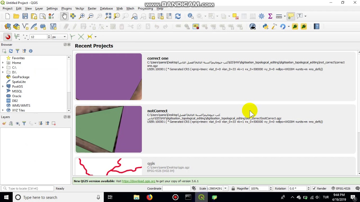This screenshot has width=360, height=202.
Task: Open the Data Source Manager icon
Action: [8, 27]
